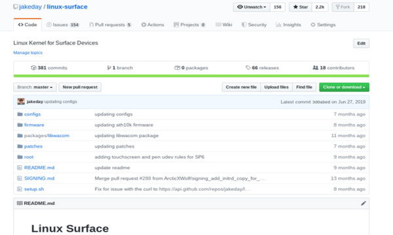Show the 18 contributors
The height and width of the screenshot is (235, 393).
[x=333, y=68]
